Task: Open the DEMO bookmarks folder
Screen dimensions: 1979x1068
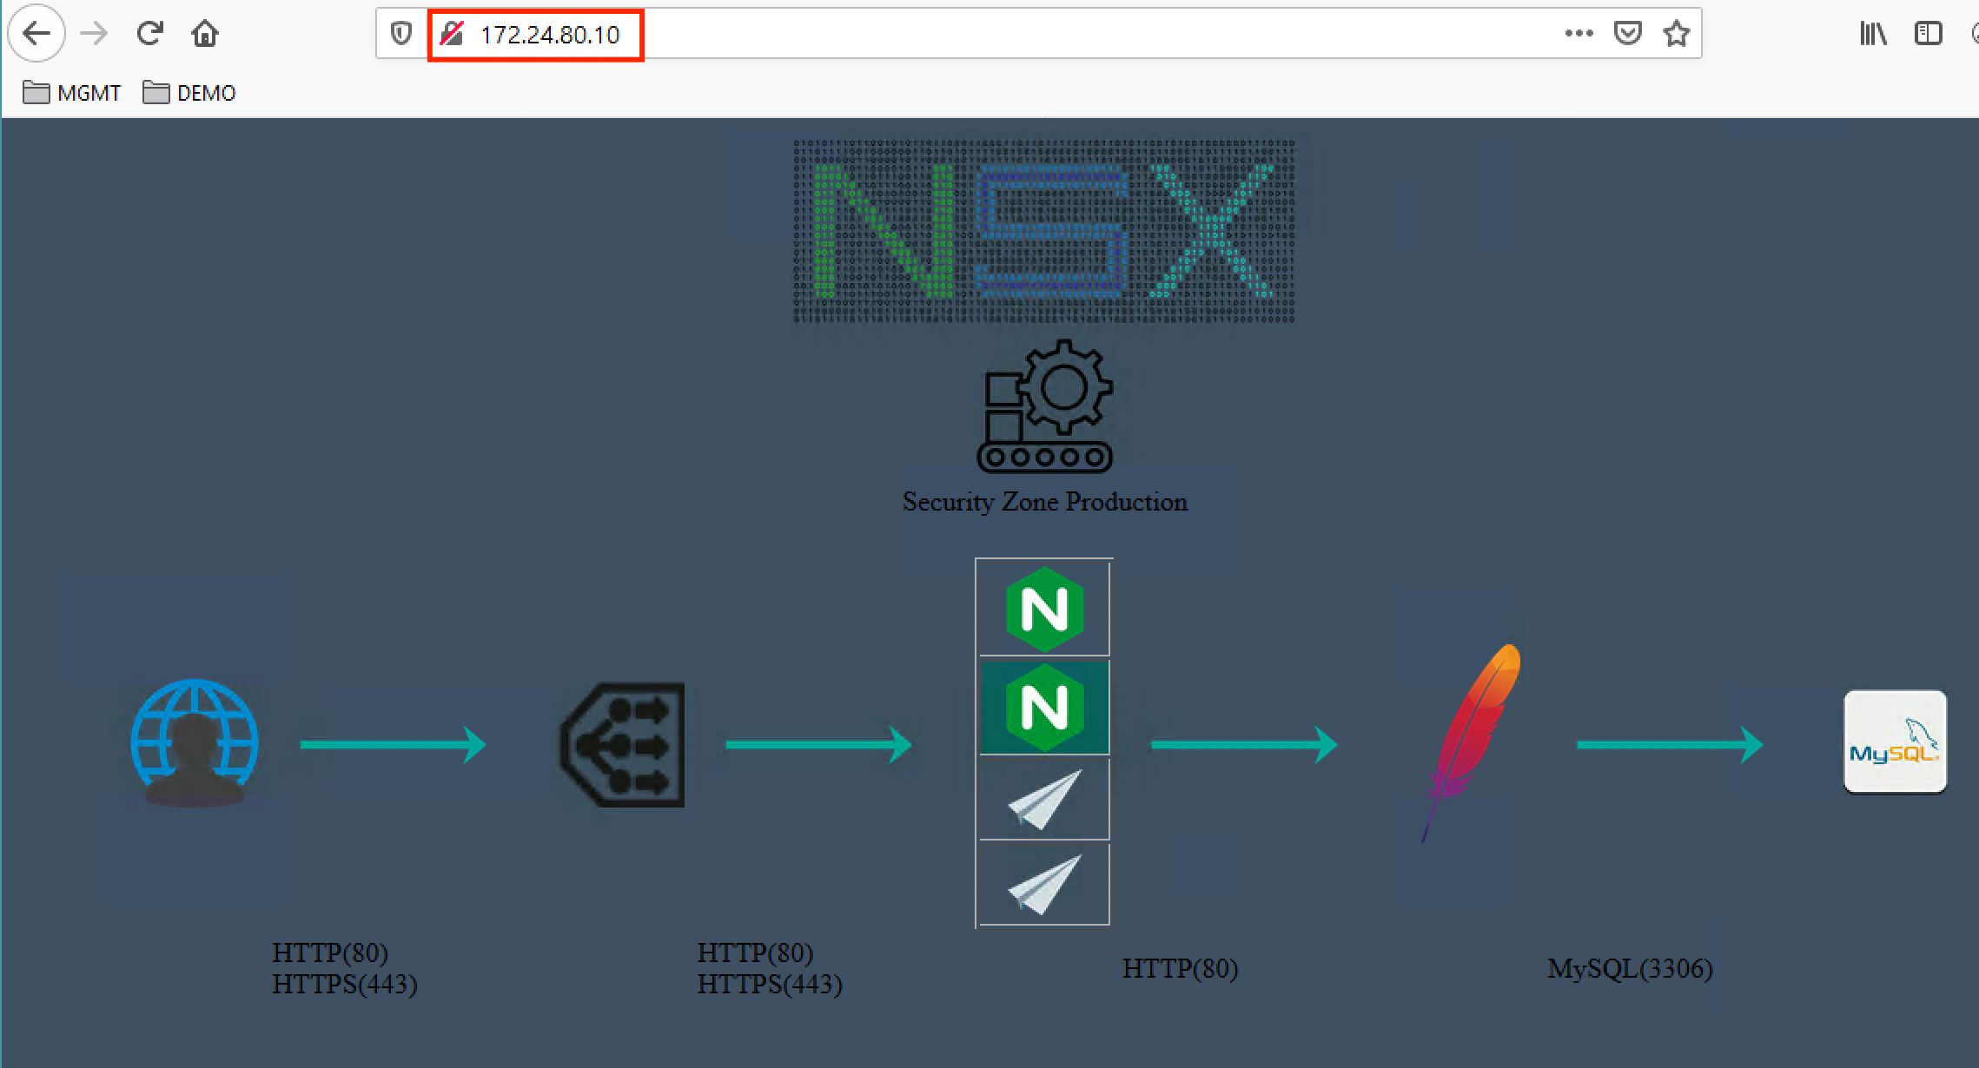Action: pos(189,93)
